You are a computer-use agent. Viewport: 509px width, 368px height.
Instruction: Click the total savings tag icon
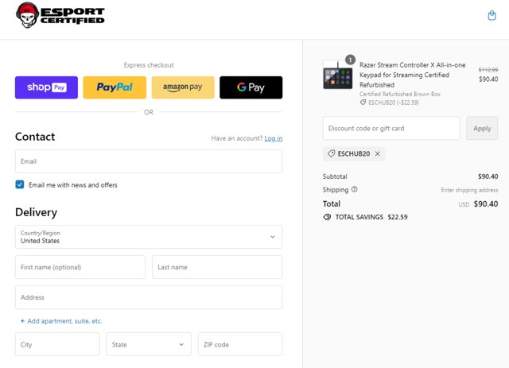tap(327, 217)
